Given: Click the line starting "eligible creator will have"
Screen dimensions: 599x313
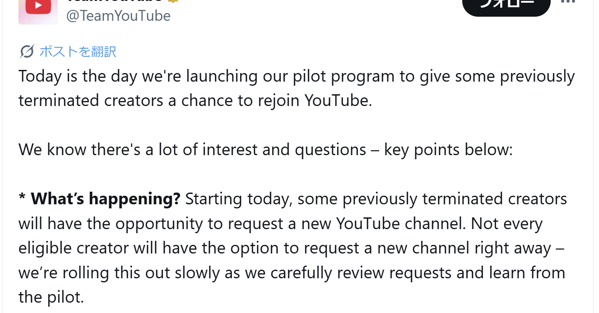Looking at the screenshot, I should point(291,248).
